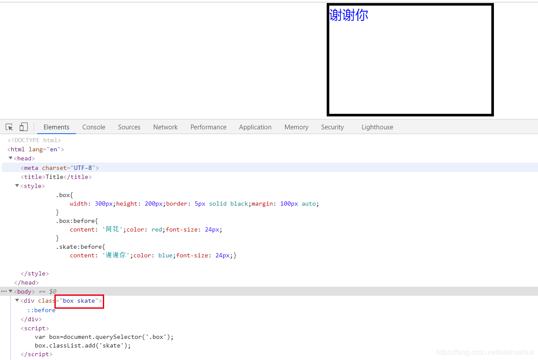The image size is (538, 360).
Task: Select the closing </div> tag row
Action: [31, 319]
